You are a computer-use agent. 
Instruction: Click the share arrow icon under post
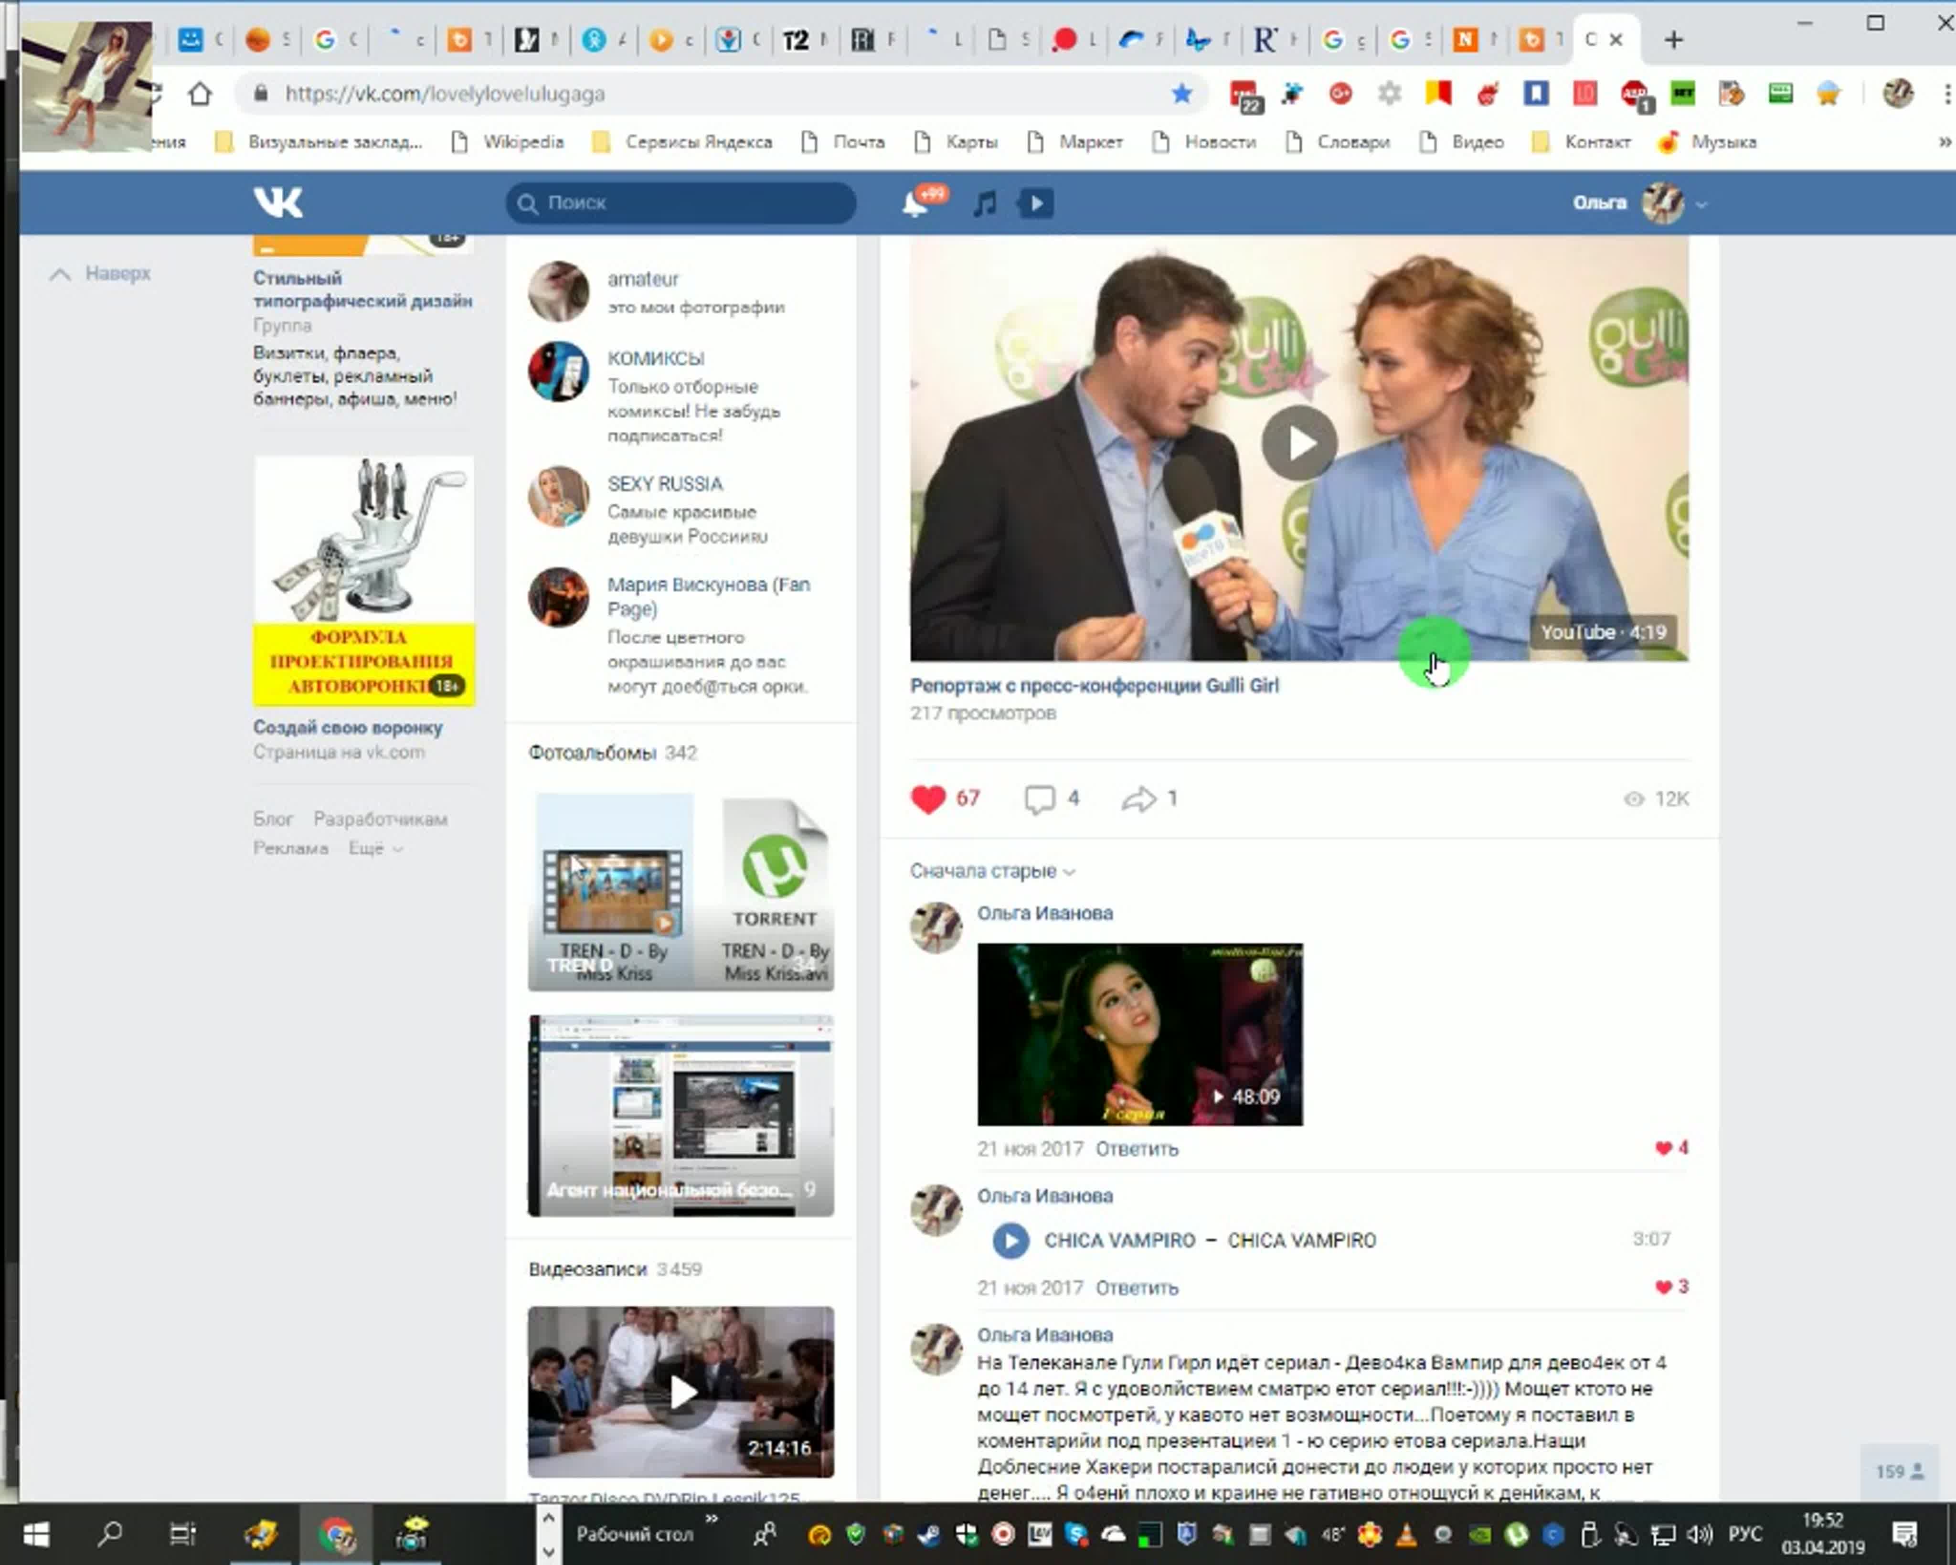[1138, 799]
